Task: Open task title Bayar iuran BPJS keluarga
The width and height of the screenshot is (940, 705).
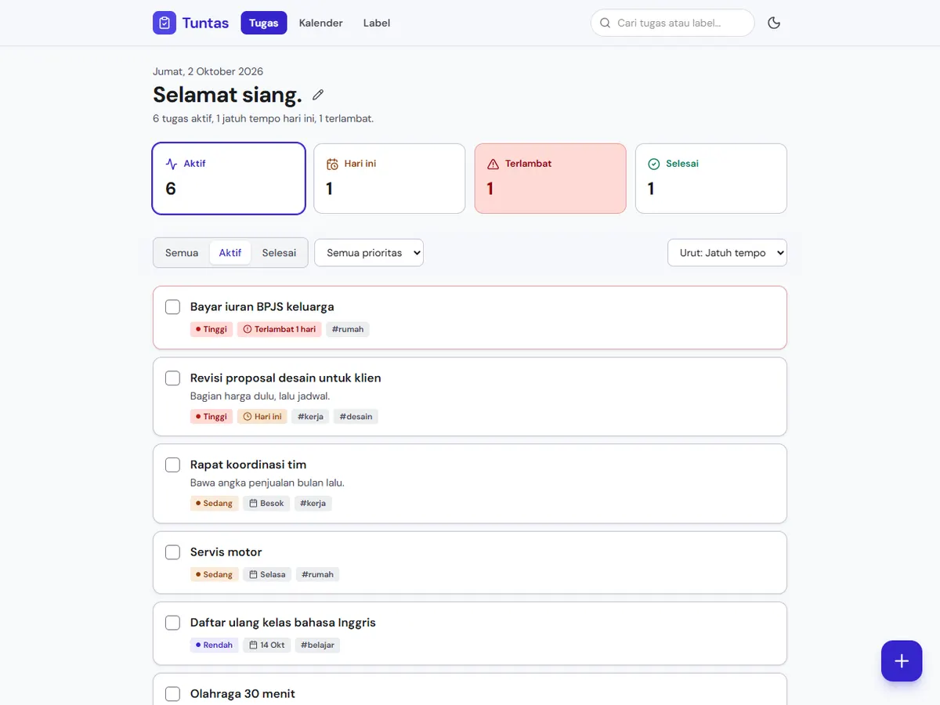Action: pyautogui.click(x=262, y=306)
